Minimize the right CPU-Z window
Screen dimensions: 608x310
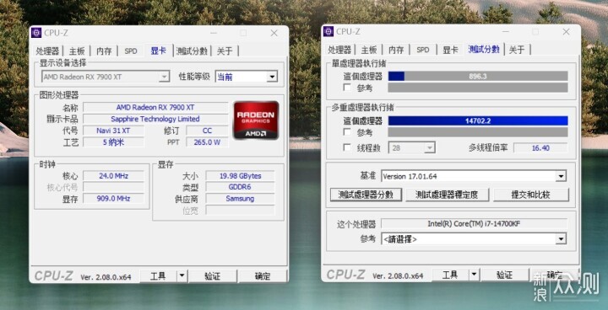point(505,32)
